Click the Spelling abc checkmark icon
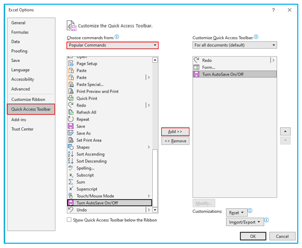 click(x=71, y=168)
